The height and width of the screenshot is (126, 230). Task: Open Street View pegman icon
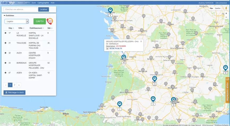pos(226,8)
